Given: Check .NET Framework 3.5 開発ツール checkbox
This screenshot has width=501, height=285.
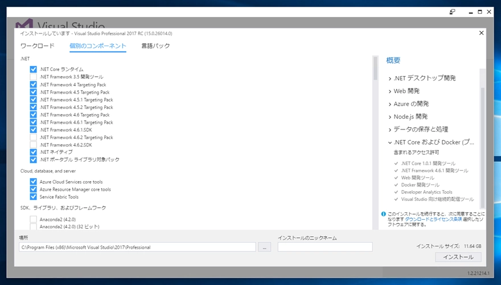Looking at the screenshot, I should [33, 77].
